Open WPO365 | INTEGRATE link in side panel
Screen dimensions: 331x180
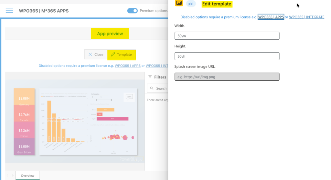tap(306, 17)
